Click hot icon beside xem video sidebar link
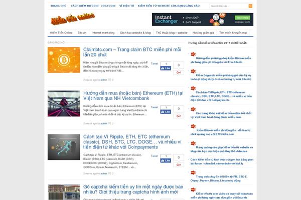The width and height of the screenshot is (301, 200). pos(193,189)
